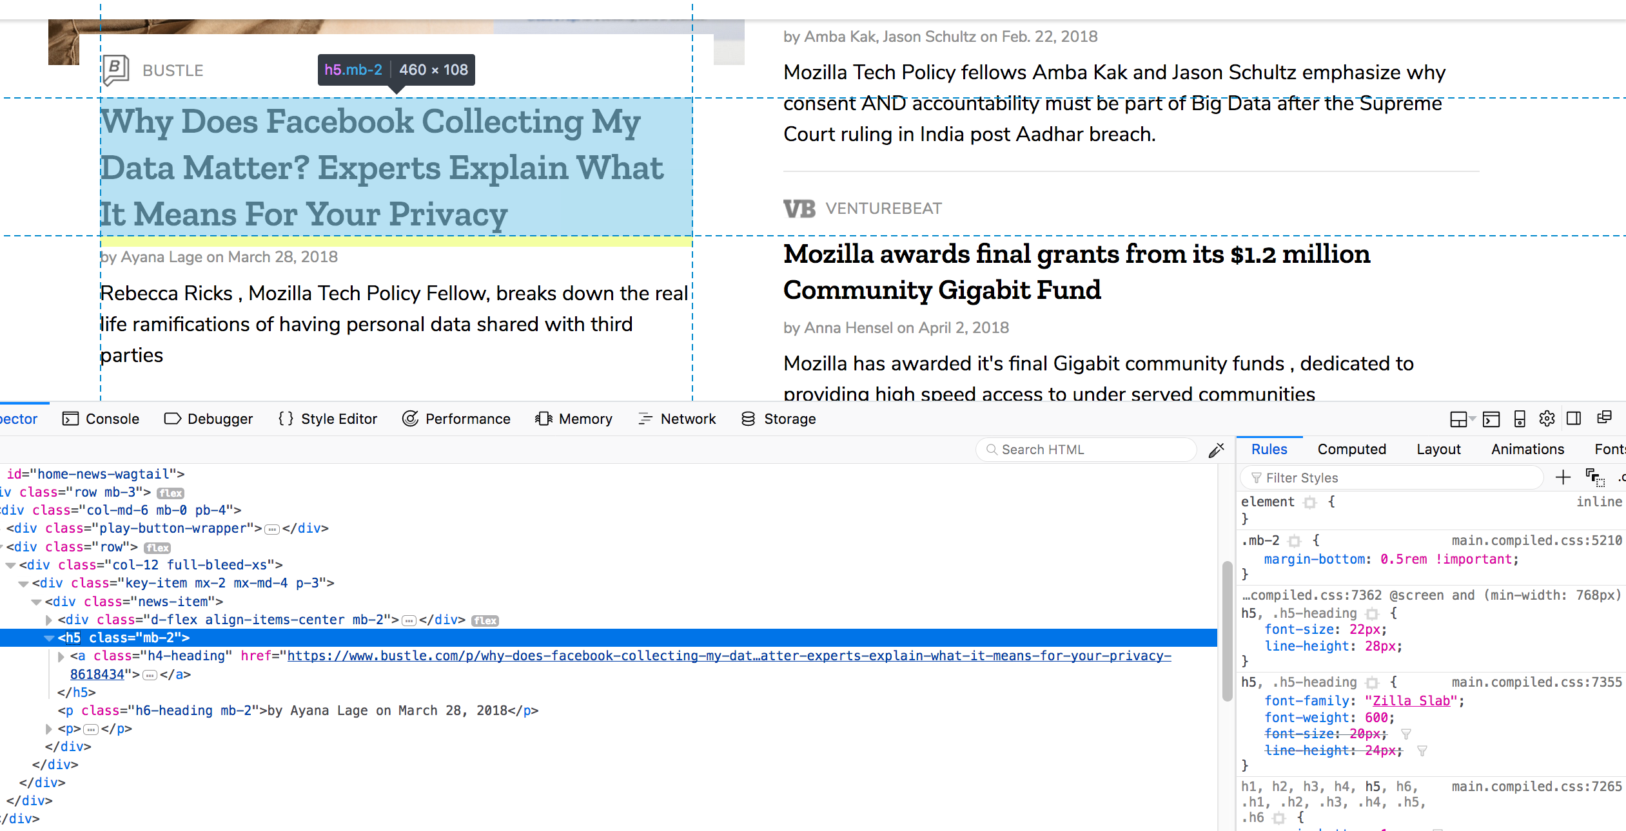Image resolution: width=1626 pixels, height=831 pixels.
Task: Toggle the split console icon in the toolbox
Action: 1491,419
